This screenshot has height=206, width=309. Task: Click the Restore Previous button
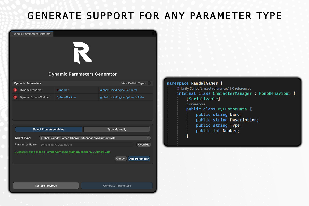(46, 186)
